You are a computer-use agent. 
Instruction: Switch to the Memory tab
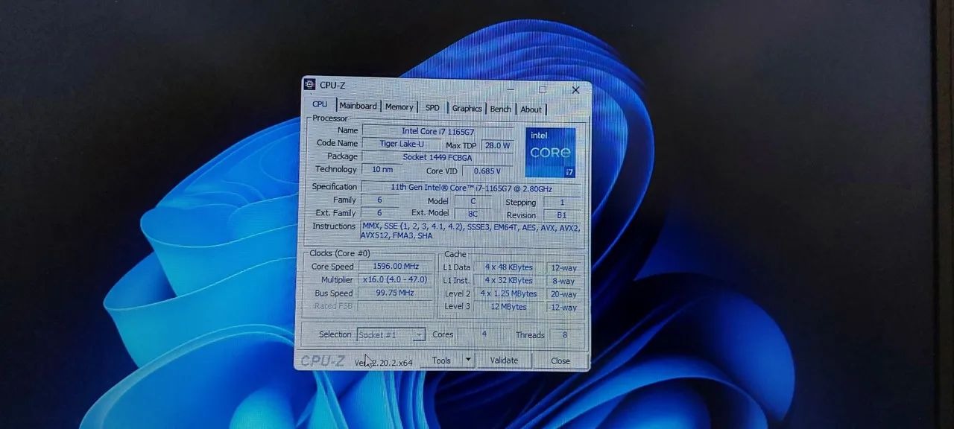pos(399,107)
